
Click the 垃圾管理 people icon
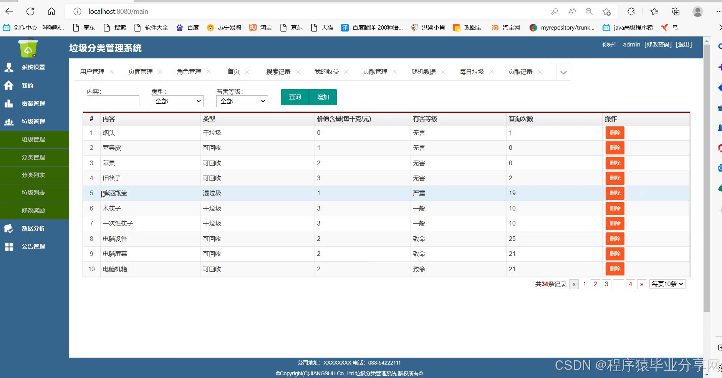[x=9, y=122]
